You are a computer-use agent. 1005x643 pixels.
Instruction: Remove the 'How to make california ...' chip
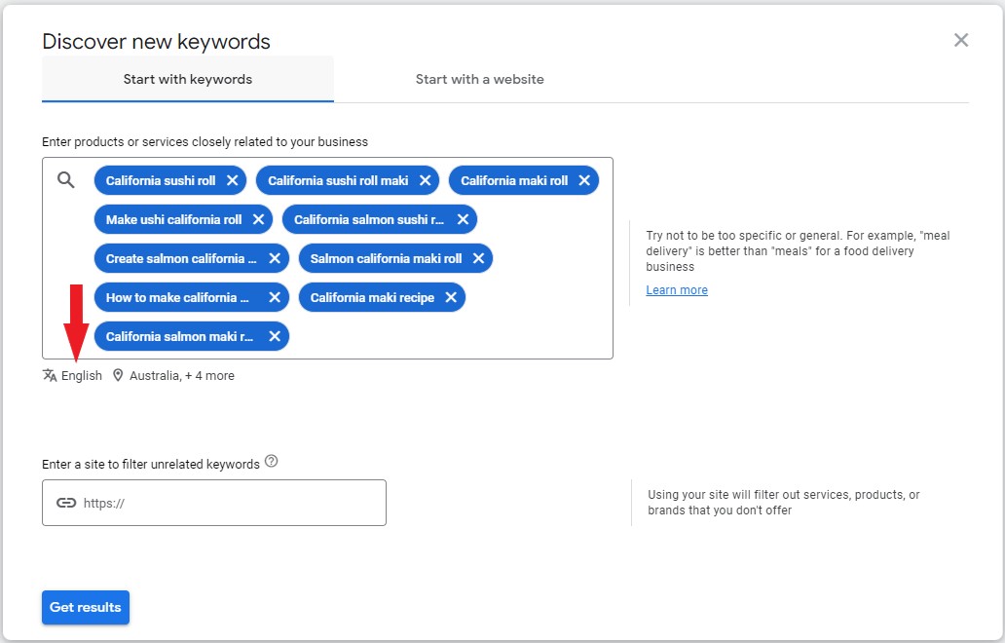tap(275, 297)
